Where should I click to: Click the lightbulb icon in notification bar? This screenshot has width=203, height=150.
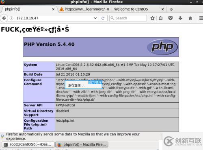point(2,136)
